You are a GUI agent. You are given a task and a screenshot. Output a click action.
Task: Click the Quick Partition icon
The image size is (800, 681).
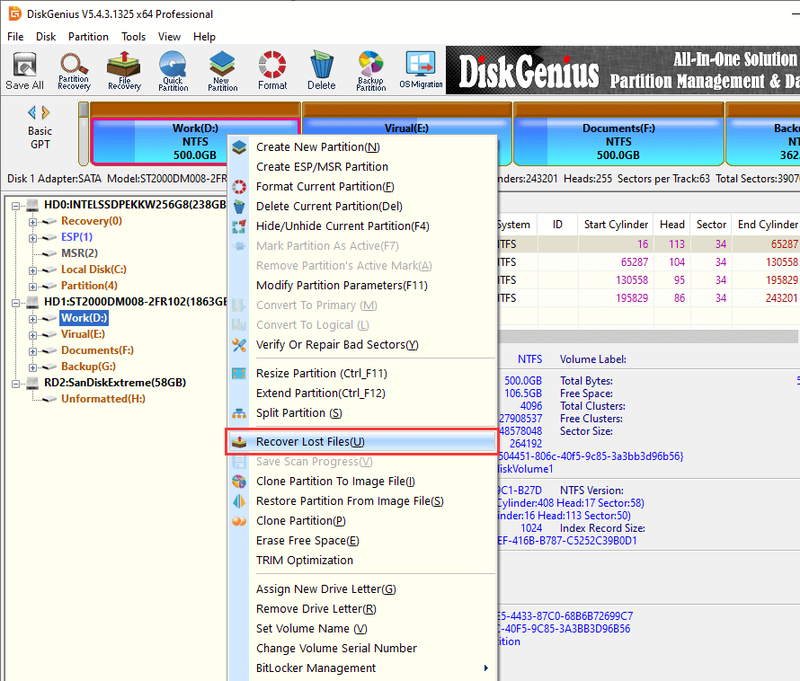173,70
